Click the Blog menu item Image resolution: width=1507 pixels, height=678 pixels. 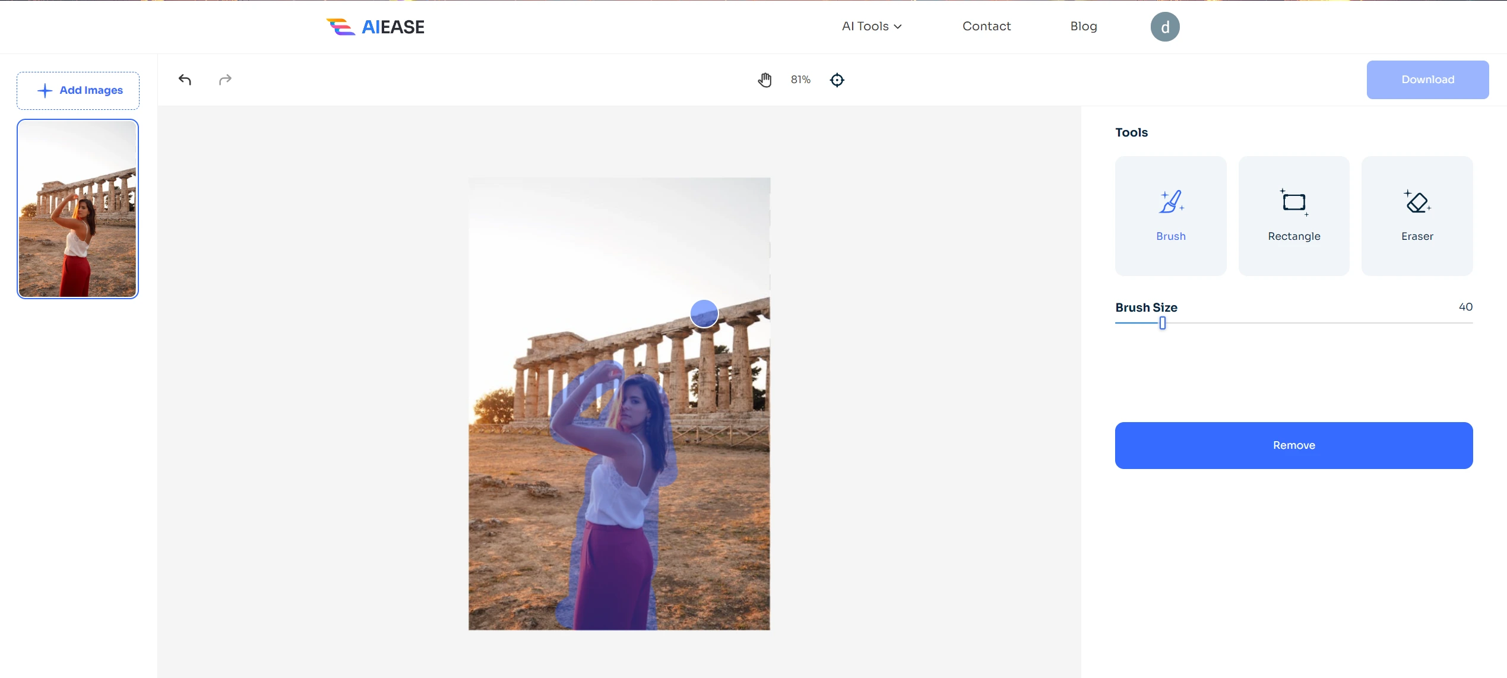click(1084, 26)
